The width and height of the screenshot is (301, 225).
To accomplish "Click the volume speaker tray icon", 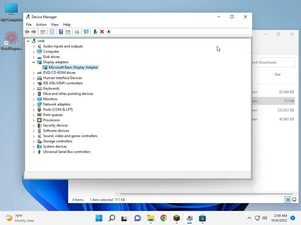I will pyautogui.click(x=264, y=218).
